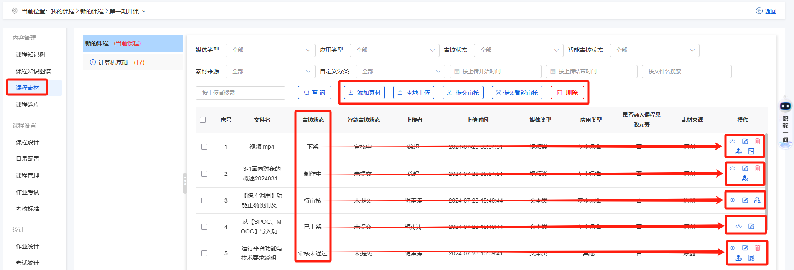Open 目录配置 in sidebar
Viewport: 794px width, 270px height.
[x=28, y=159]
